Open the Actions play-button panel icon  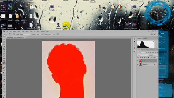tap(135, 42)
